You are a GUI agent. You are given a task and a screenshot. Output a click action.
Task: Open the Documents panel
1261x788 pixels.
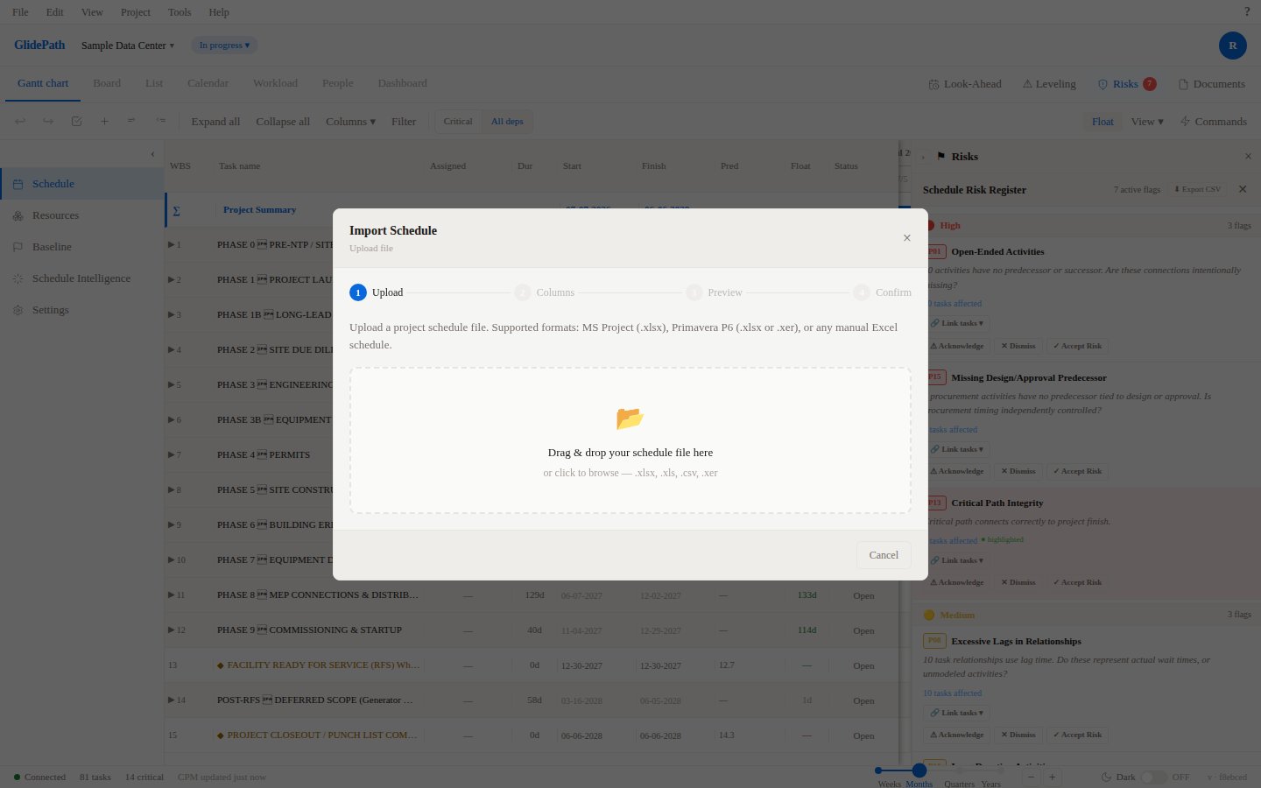pyautogui.click(x=1211, y=84)
